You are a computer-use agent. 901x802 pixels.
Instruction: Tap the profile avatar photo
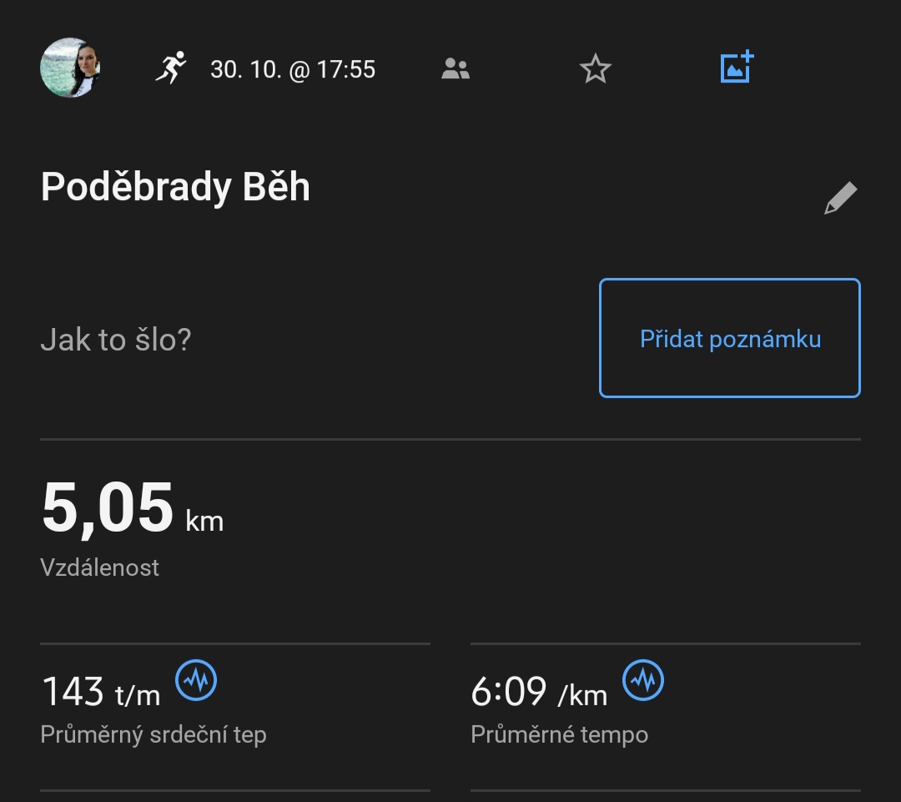tap(70, 68)
